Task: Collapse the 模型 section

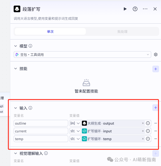Action: [16, 46]
